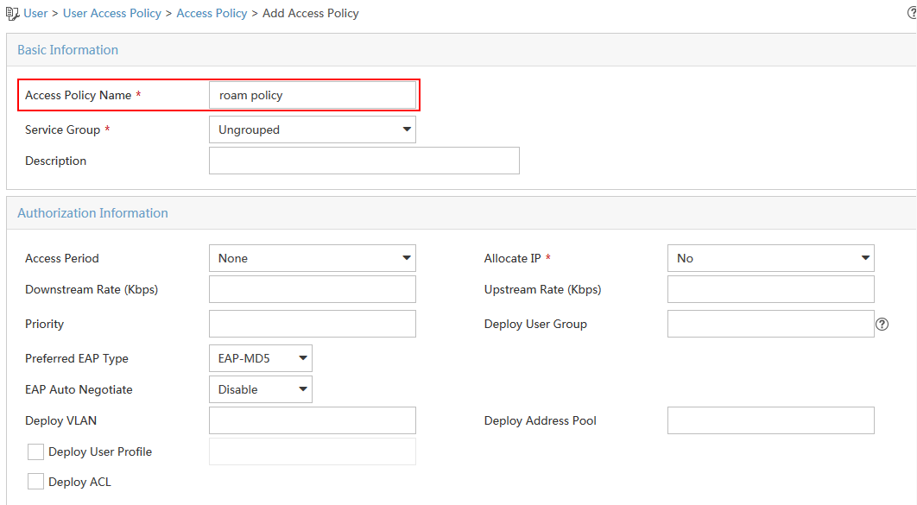Screen dimensions: 917x505
Task: Open User Access Policy breadcrumb link
Action: (x=111, y=14)
